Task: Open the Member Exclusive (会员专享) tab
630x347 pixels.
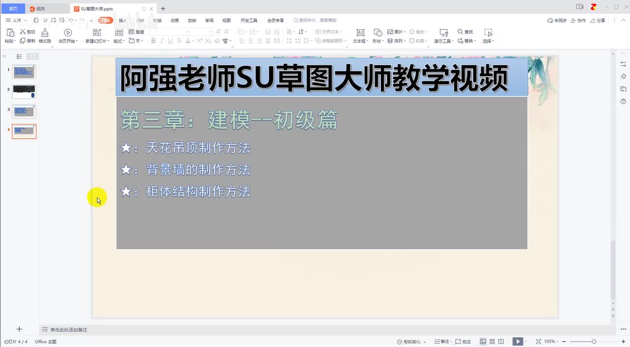Action: pyautogui.click(x=276, y=20)
